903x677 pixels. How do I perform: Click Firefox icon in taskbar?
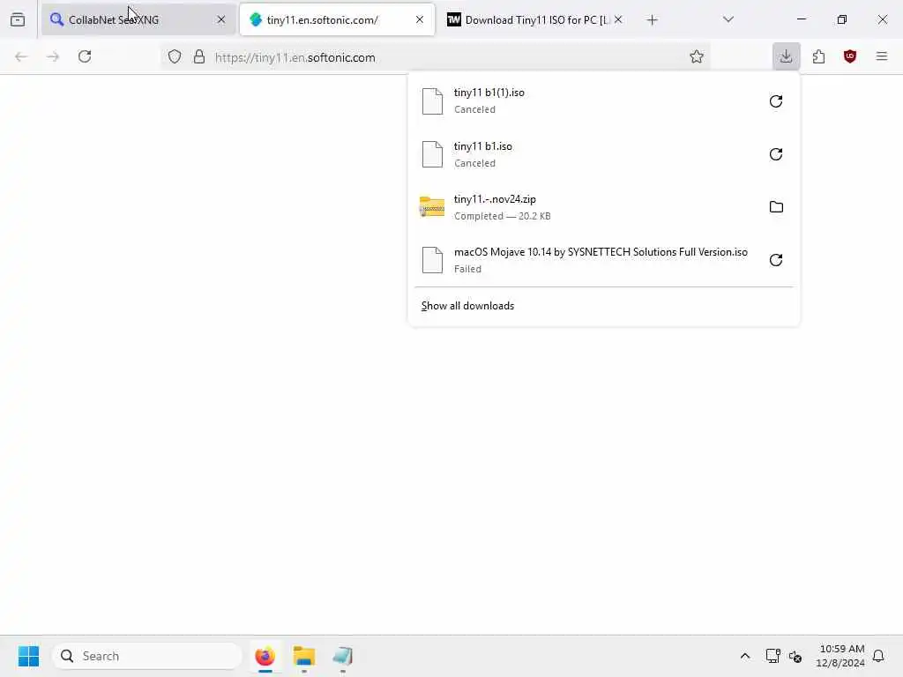(x=265, y=656)
